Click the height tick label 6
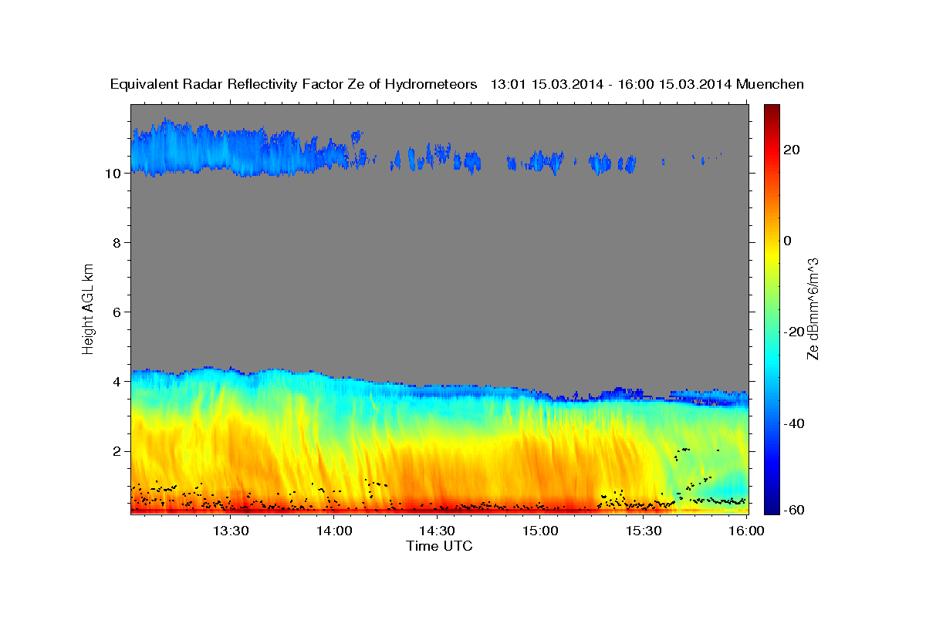This screenshot has height=617, width=926. point(117,312)
